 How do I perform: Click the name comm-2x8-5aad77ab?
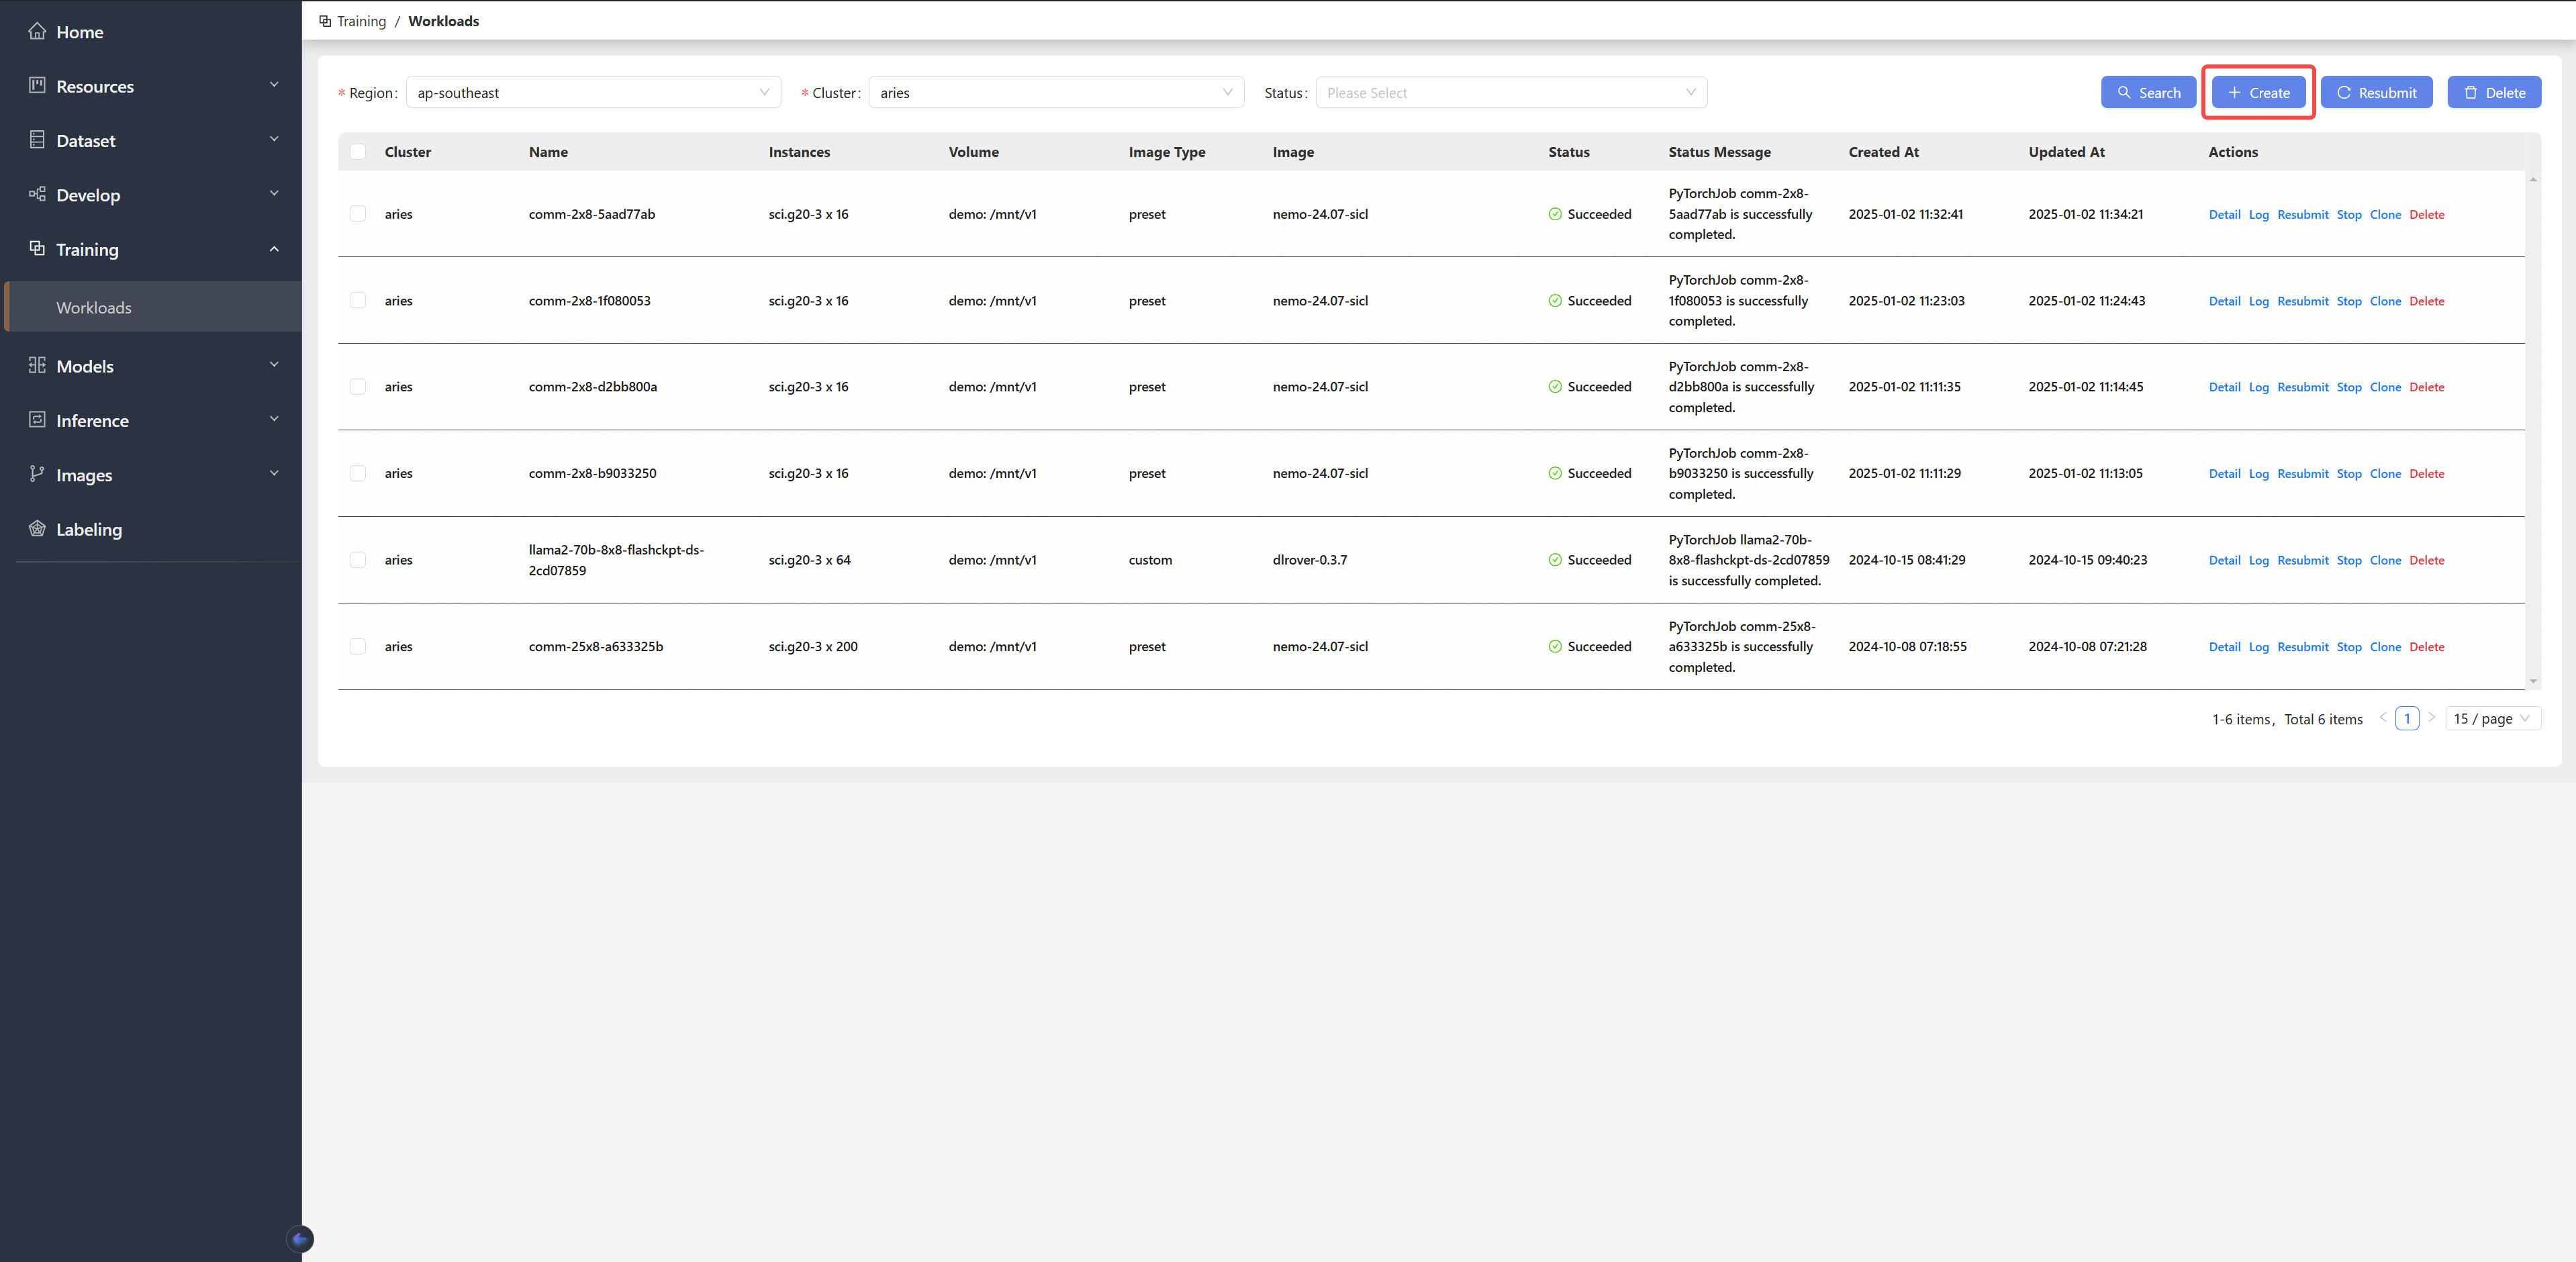point(591,214)
